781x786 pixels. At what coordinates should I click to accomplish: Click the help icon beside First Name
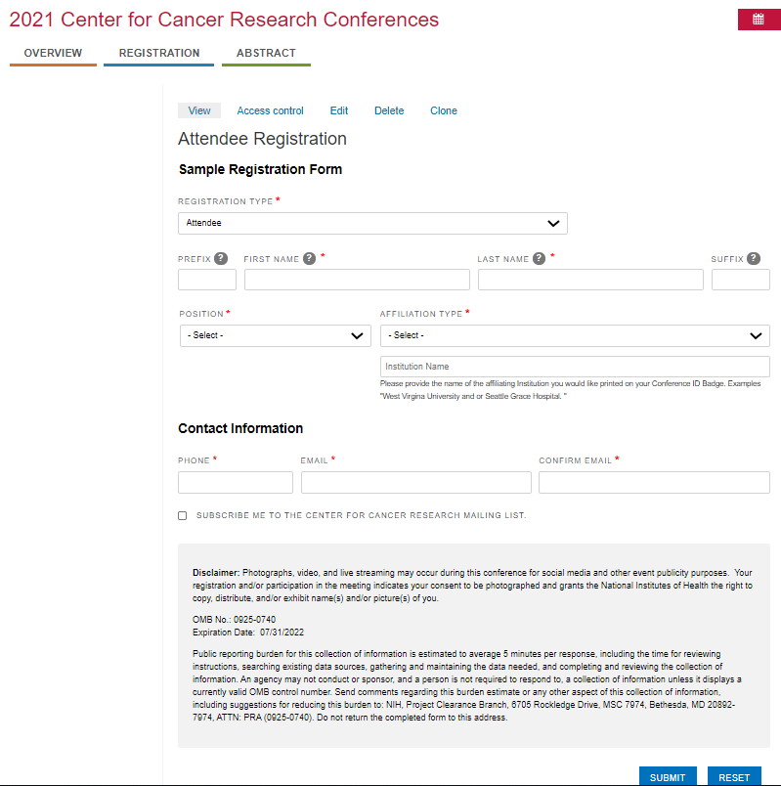tap(310, 259)
